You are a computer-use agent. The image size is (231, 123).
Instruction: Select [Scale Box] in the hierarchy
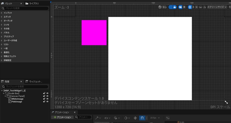click(14, 93)
